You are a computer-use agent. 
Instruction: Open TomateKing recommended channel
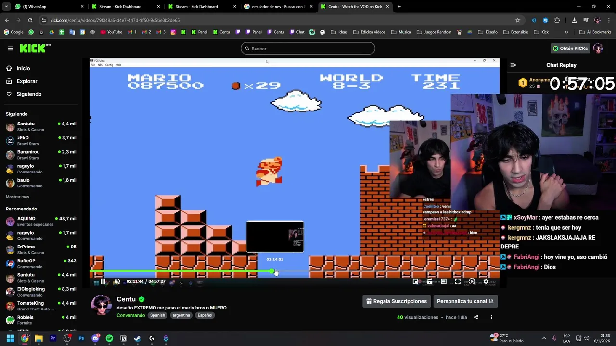point(41,306)
